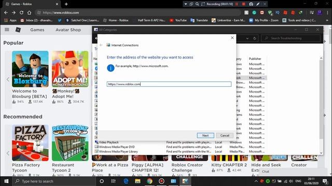
Task: Show hidden system tray icons
Action: point(256,181)
